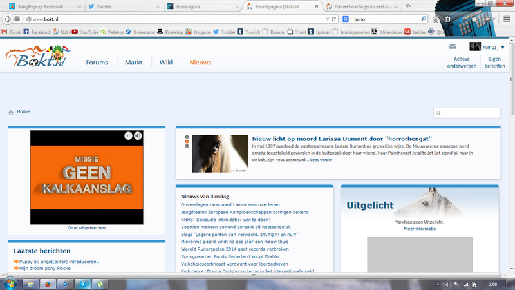
Task: Click the horizontal scrollbar at the bottom
Action: pos(253,275)
